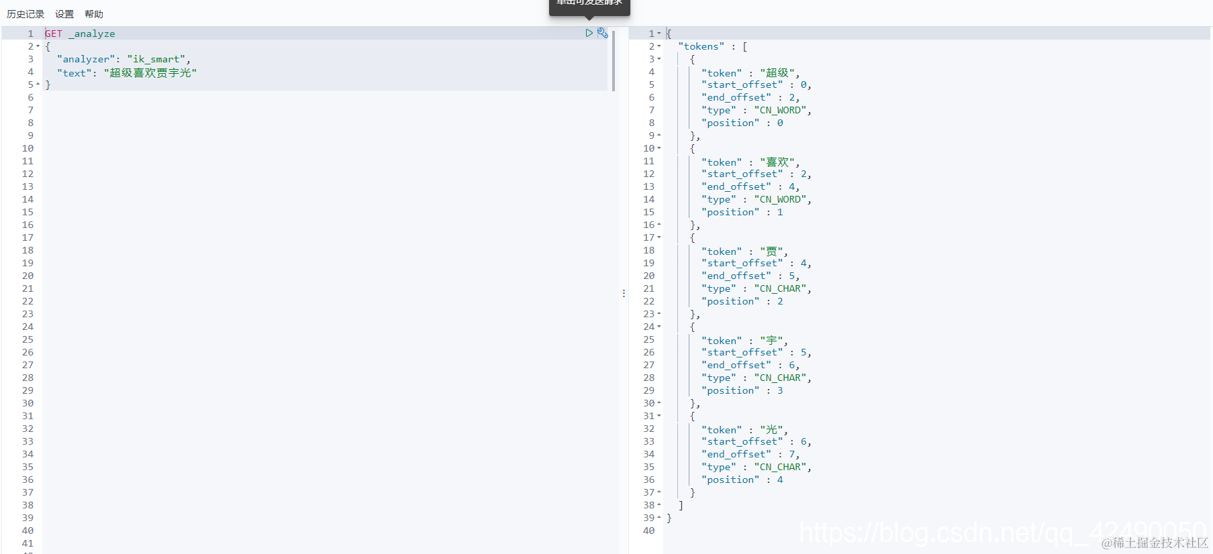
Task: Click the token value "贾"
Action: click(x=772, y=251)
